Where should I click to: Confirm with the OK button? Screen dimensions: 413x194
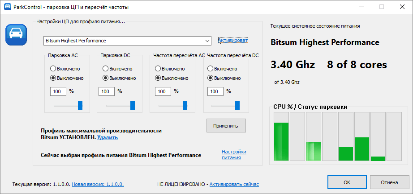pos(347,182)
